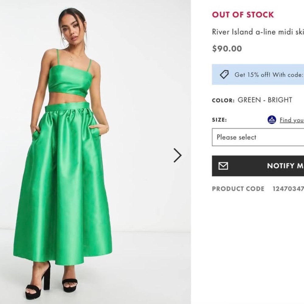The image size is (304, 304).
Task: Click the SIZE label
Action: (219, 120)
